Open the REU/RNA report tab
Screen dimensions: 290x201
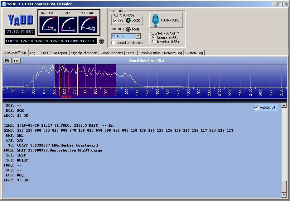(55, 53)
